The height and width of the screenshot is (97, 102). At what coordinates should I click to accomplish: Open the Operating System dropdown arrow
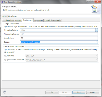click(x=96, y=30)
